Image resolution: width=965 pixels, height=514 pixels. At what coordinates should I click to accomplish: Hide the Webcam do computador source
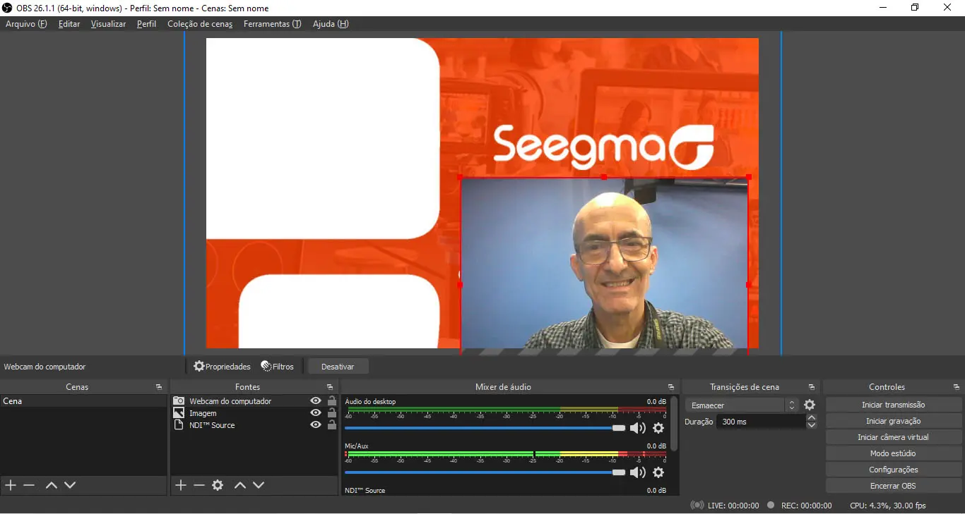[316, 401]
